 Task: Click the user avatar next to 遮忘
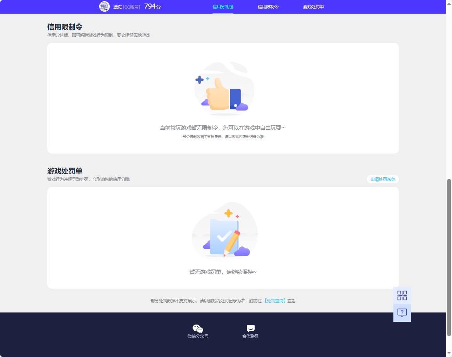pyautogui.click(x=104, y=7)
